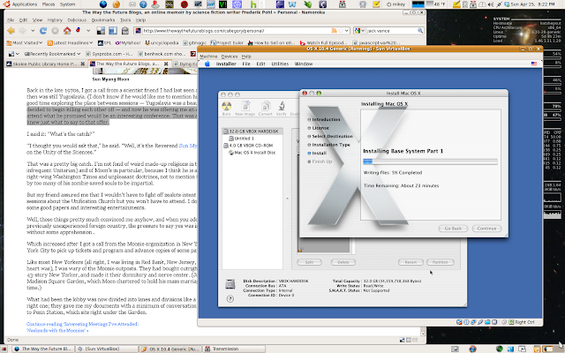565x353 pixels.
Task: Open Installer menu in Mac menu bar
Action: [226, 64]
